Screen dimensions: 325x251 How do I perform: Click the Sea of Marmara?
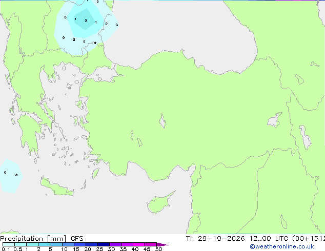(x=103, y=74)
